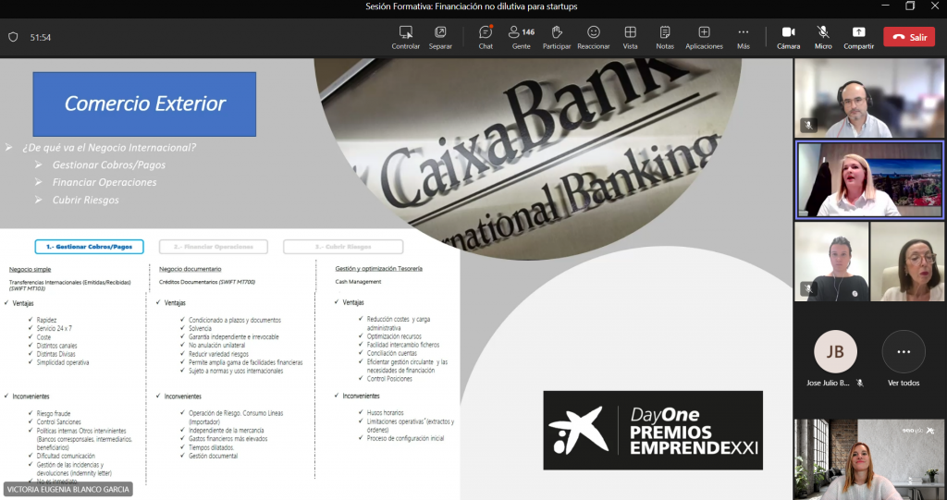Click the 'Control Posiciones' list item
This screenshot has height=500, width=947.
click(389, 379)
